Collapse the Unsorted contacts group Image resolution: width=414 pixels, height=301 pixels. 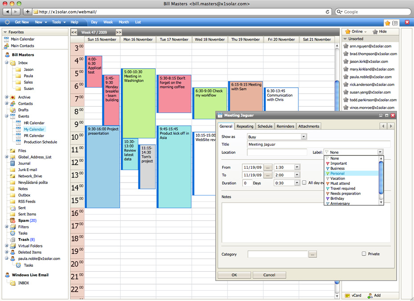[x=345, y=39]
